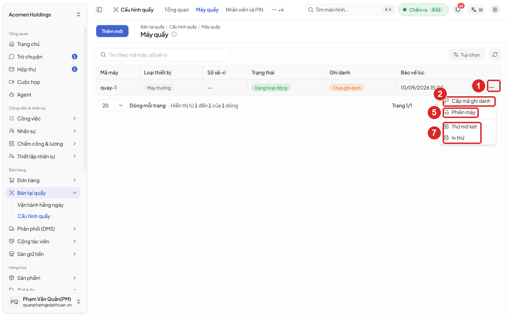Toggle the sidebar panel icon

coord(99,10)
